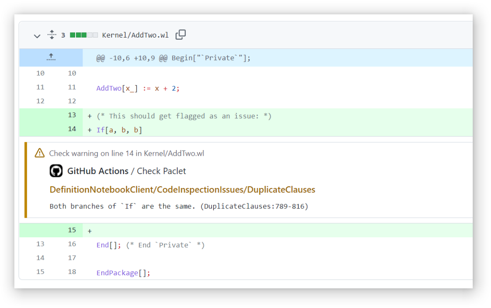The height and width of the screenshot is (308, 491).
Task: Click the added If[a, b, b] code line
Action: click(x=119, y=130)
